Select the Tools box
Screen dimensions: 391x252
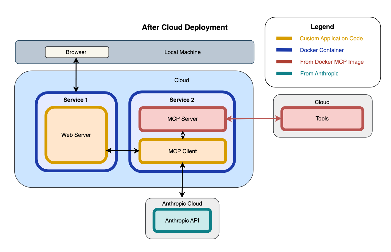322,119
